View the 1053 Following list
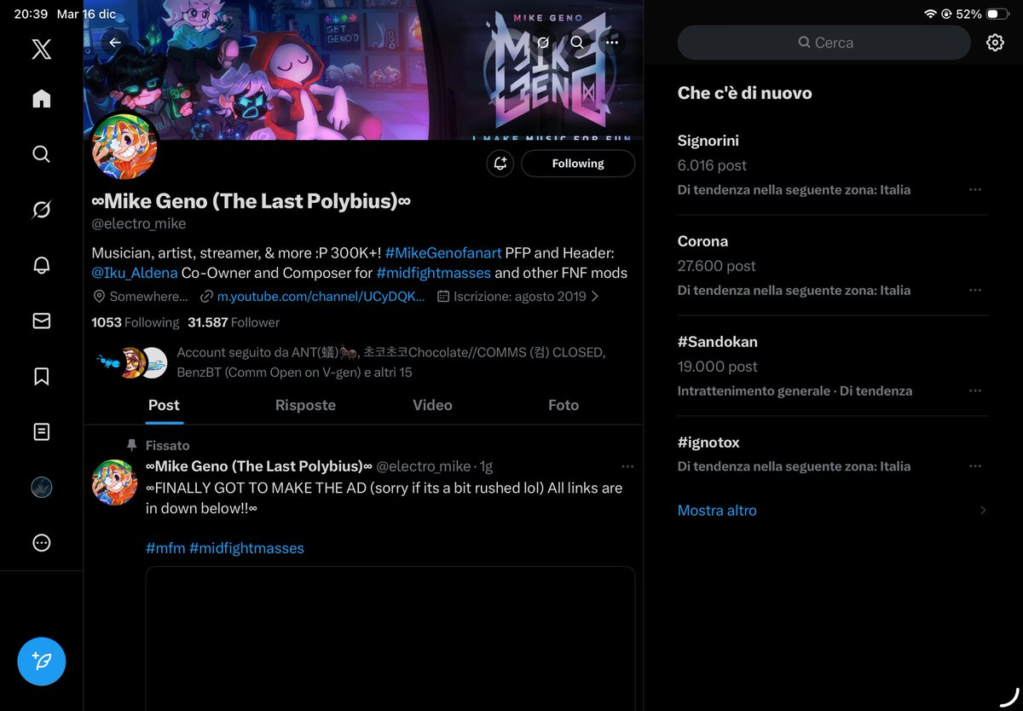Screen dimensions: 1023x711 pyautogui.click(x=135, y=322)
